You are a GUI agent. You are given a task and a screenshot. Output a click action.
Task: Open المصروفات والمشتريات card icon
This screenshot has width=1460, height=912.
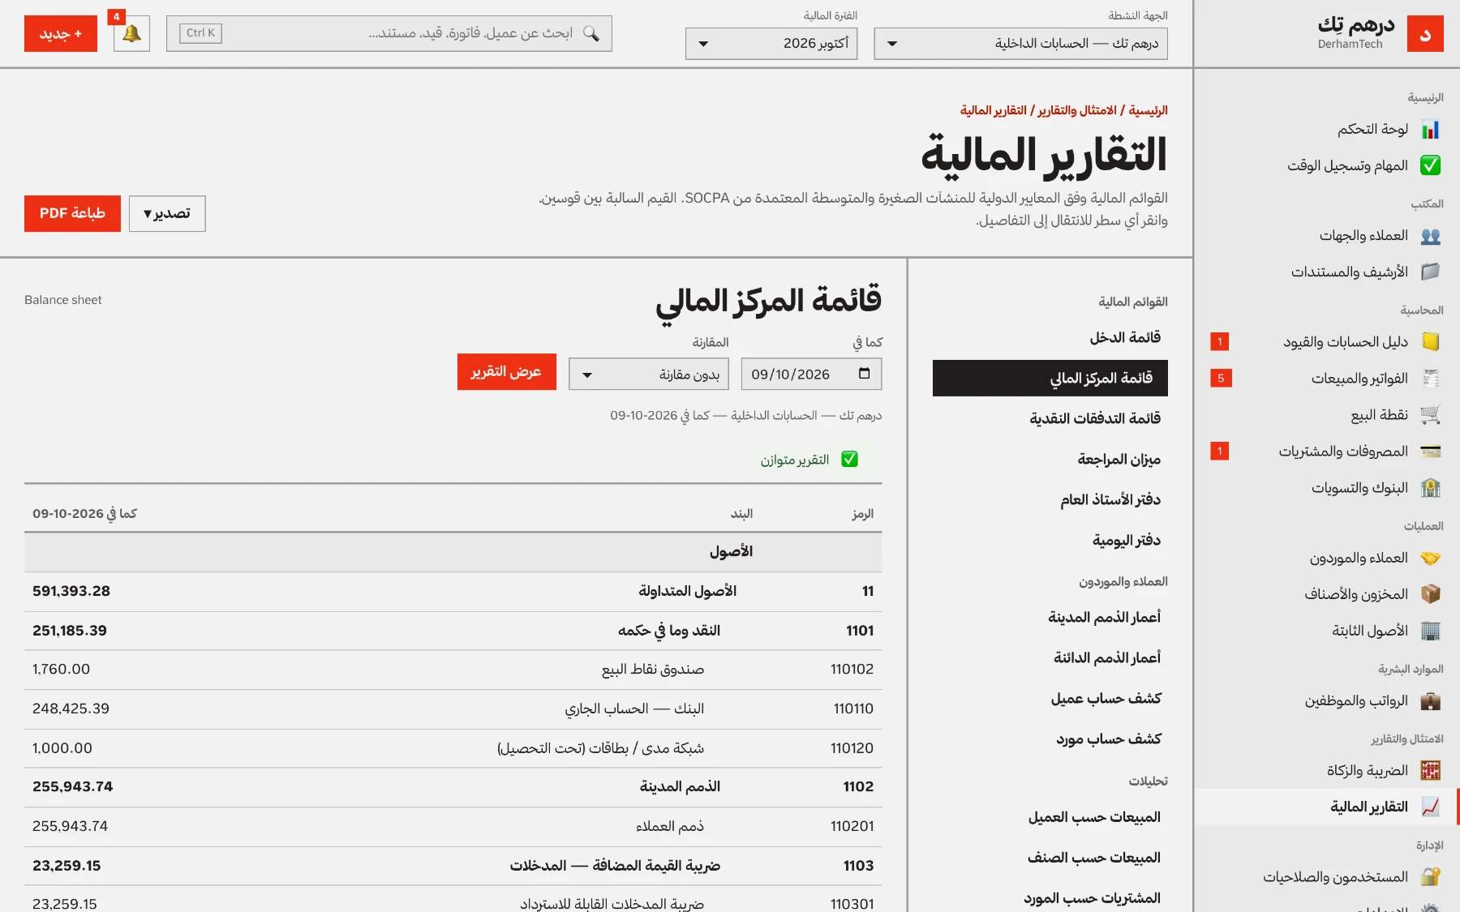[1431, 452]
